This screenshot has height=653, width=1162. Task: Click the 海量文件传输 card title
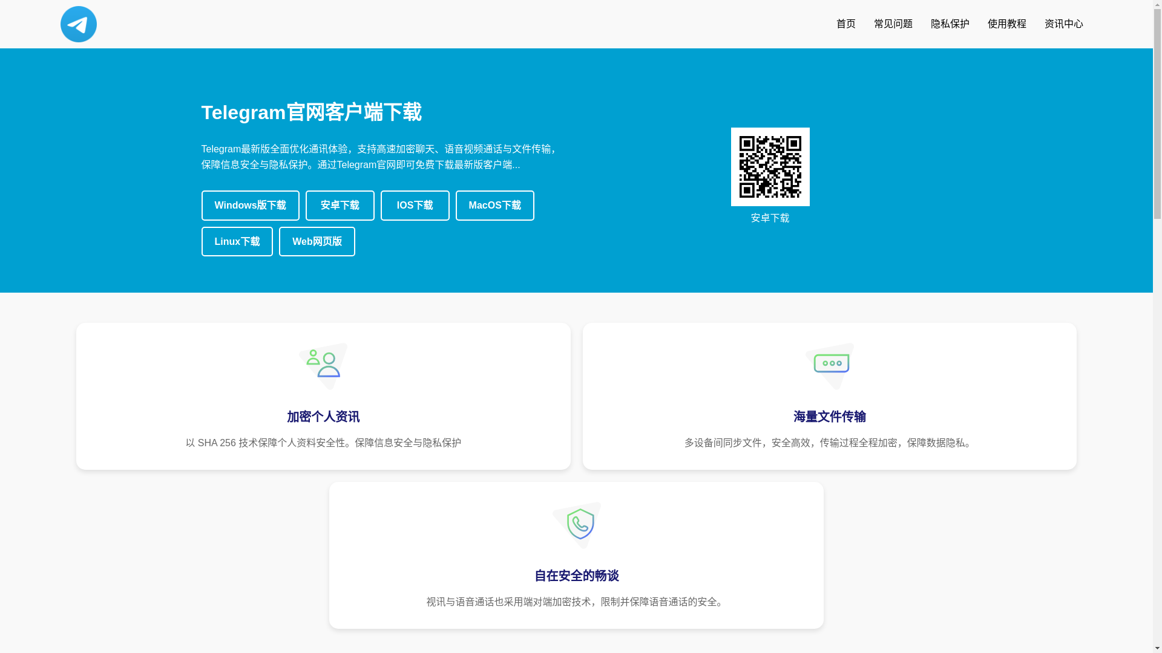(x=830, y=417)
